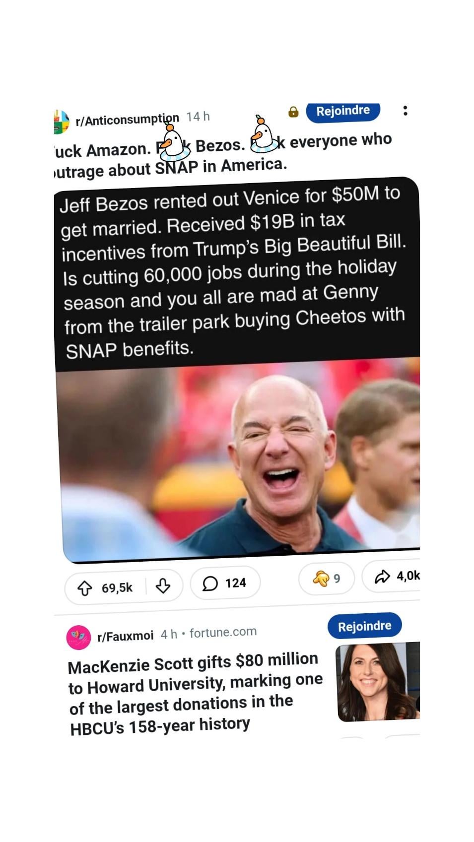Open the three-dot post options menu
Viewport: 474px width, 842px height.
405,111
